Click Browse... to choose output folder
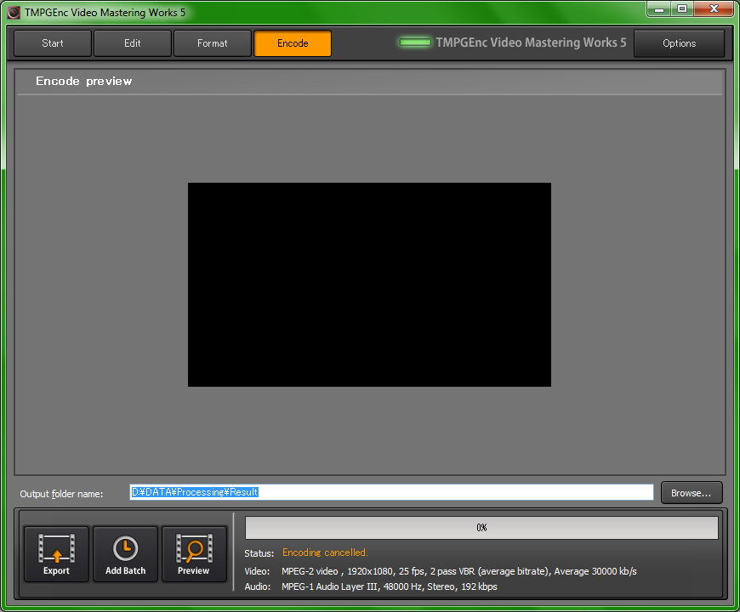The width and height of the screenshot is (740, 612). pyautogui.click(x=691, y=493)
